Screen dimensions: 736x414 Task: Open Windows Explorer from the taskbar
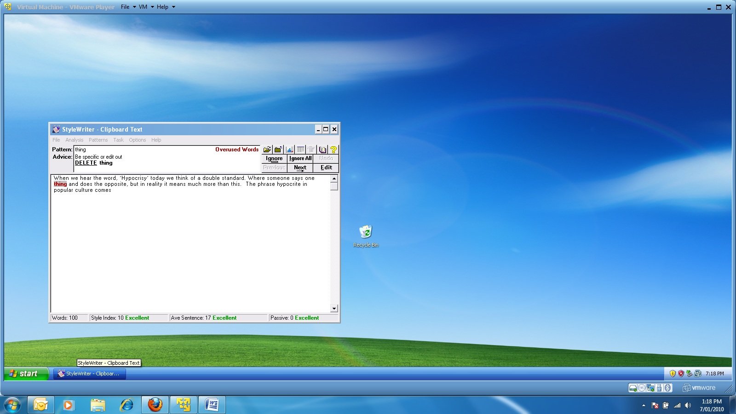click(98, 405)
